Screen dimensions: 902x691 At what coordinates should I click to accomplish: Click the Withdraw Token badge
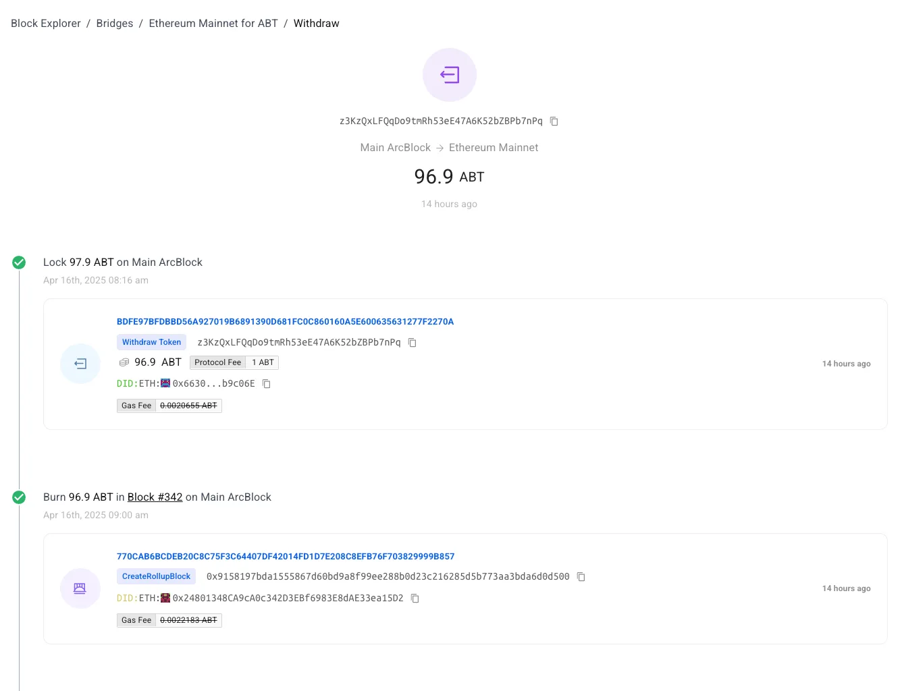pyautogui.click(x=151, y=342)
